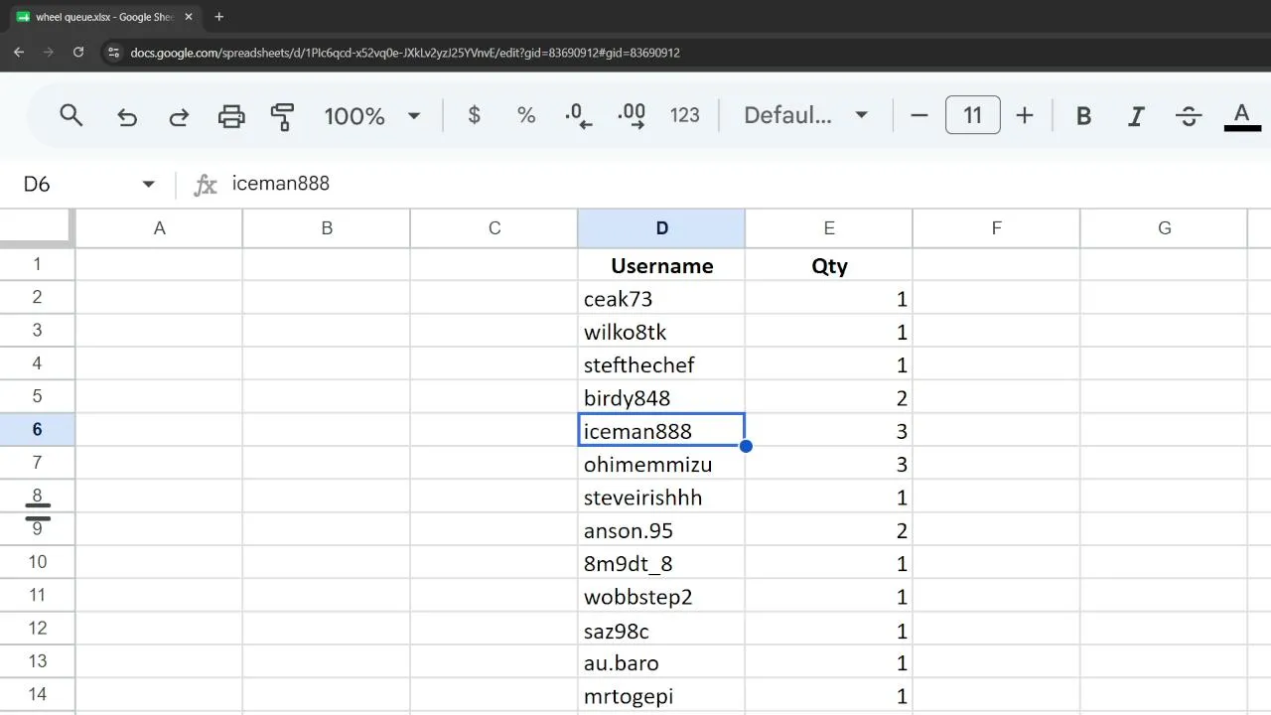Expand the name box dropdown arrow

[148, 184]
